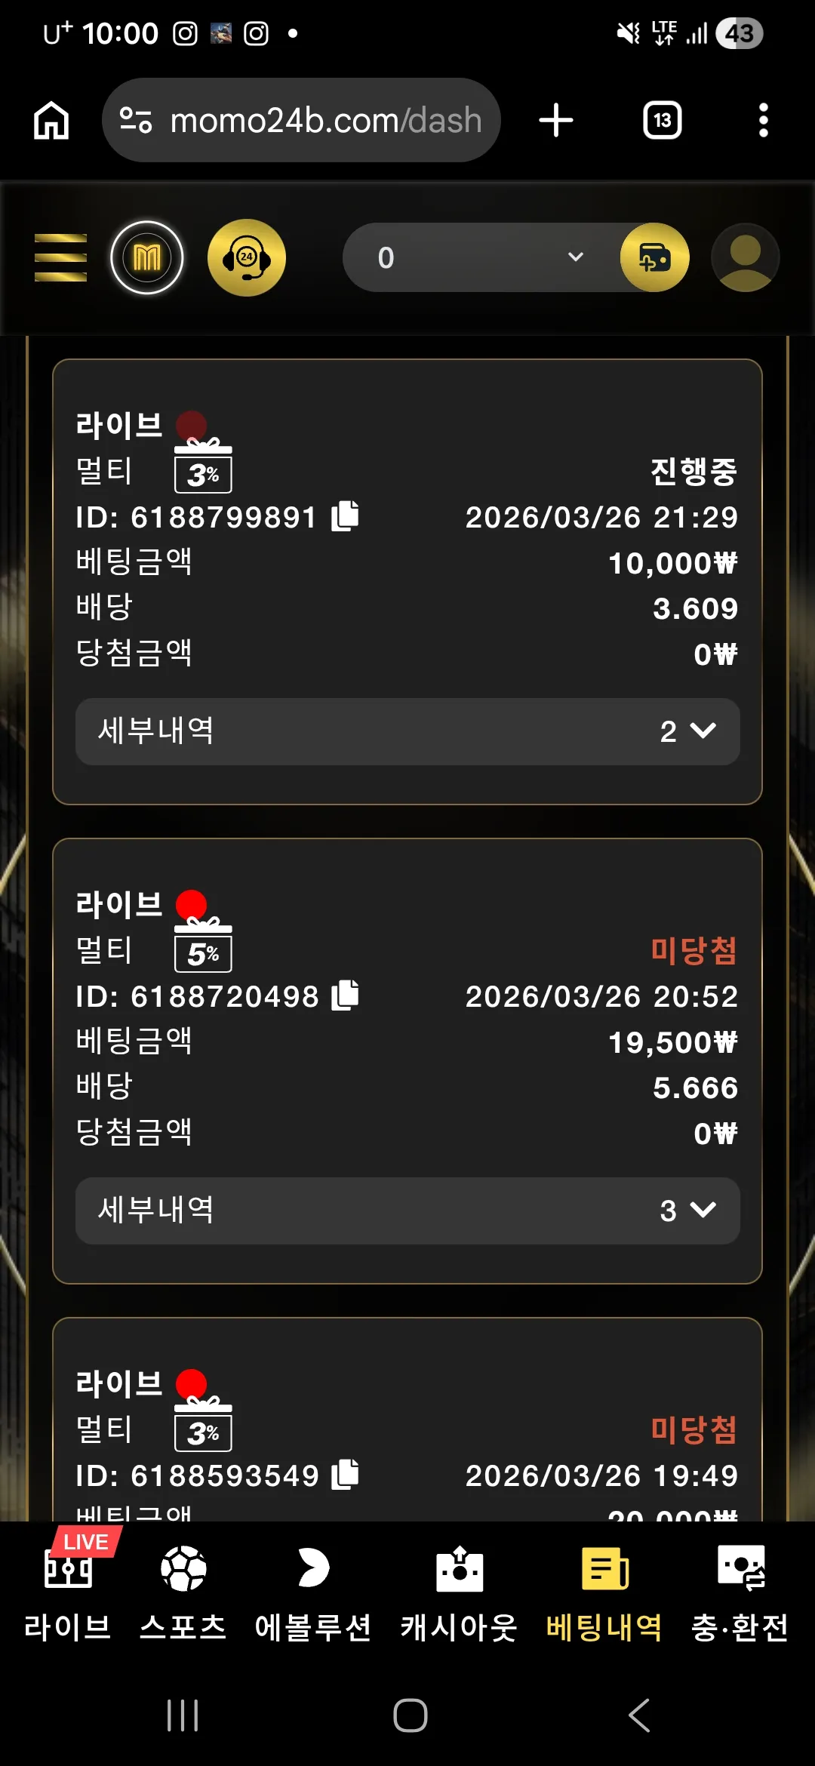Tap the gold M logo icon
Viewport: 815px width, 1766px height.
click(147, 257)
